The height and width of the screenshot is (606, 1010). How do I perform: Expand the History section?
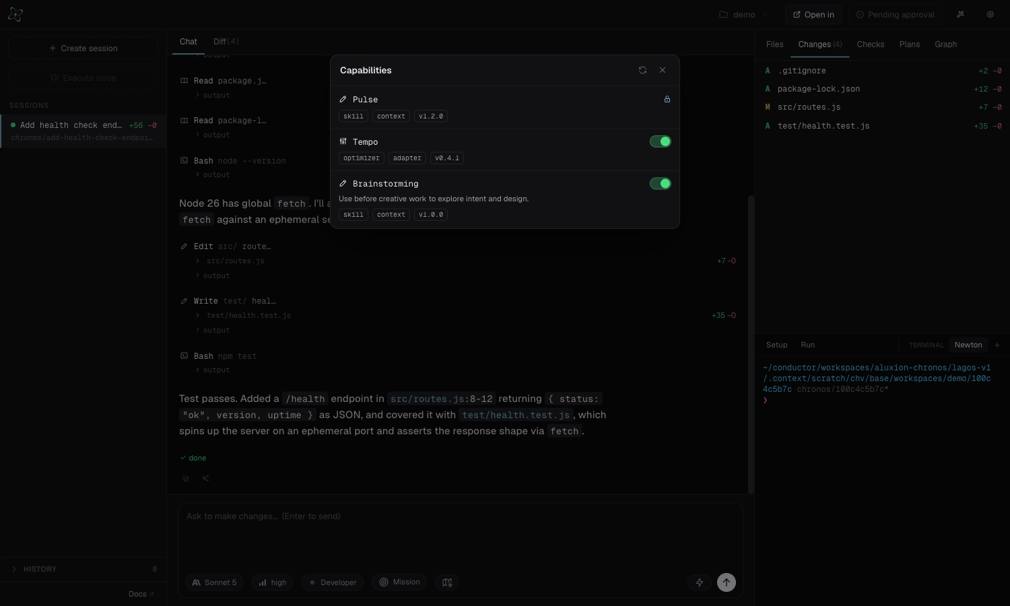(83, 569)
